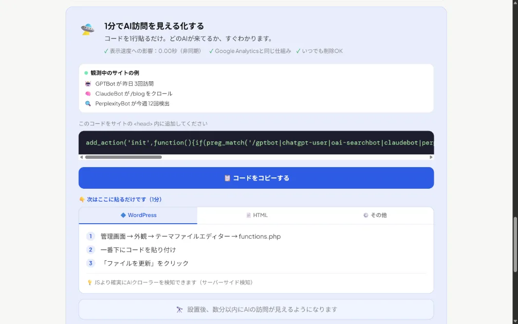Click the right arrow of the code scrollbar
Viewport: 518px width, 324px height.
click(432, 157)
